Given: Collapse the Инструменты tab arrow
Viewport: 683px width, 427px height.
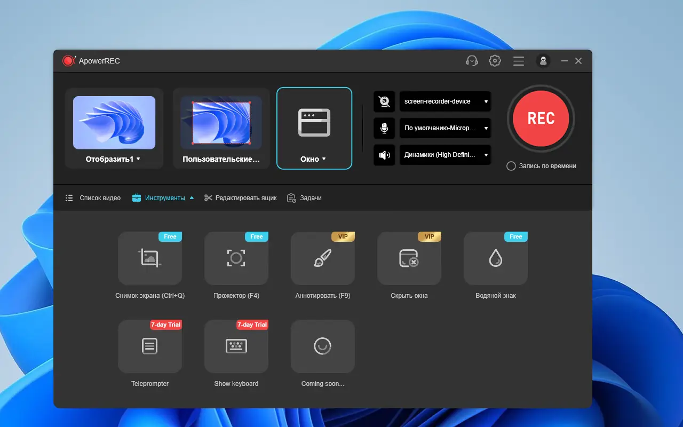Looking at the screenshot, I should (192, 198).
